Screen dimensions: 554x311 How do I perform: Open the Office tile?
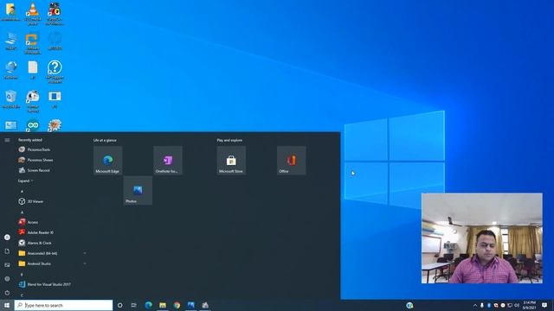292,161
